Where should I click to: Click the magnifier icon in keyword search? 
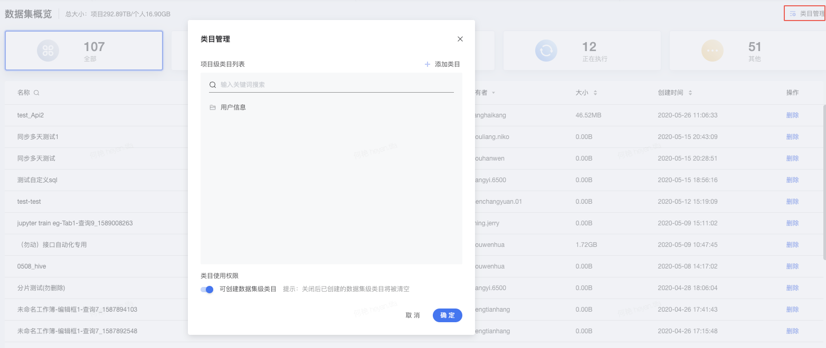(213, 85)
